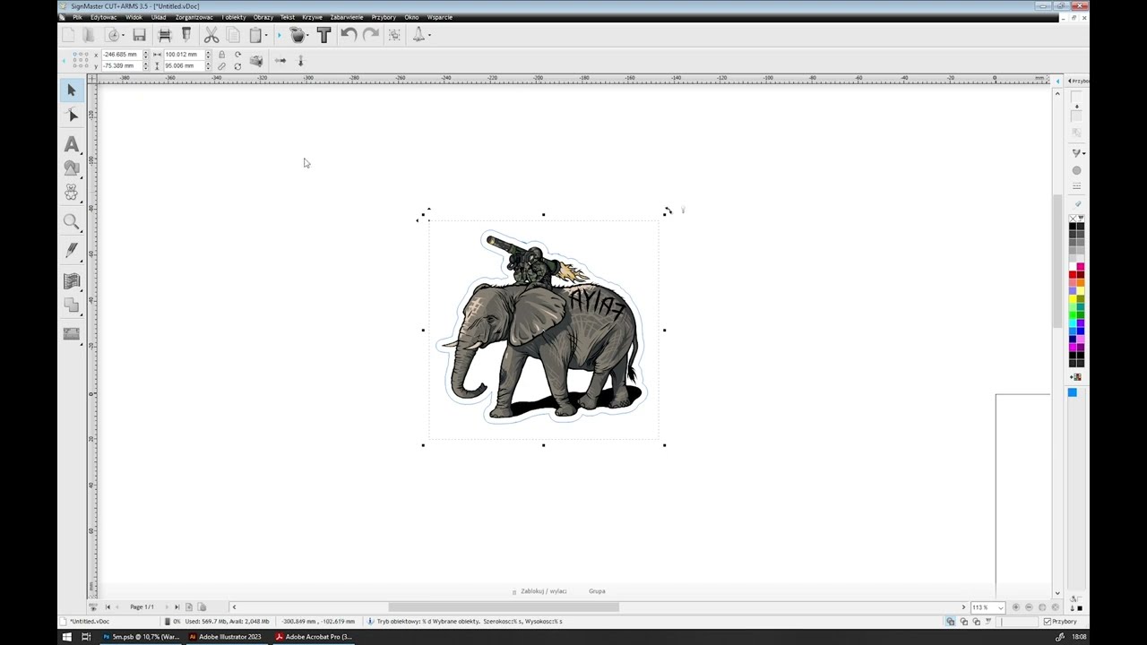Click the height value input field
1147x645 pixels.
point(184,66)
